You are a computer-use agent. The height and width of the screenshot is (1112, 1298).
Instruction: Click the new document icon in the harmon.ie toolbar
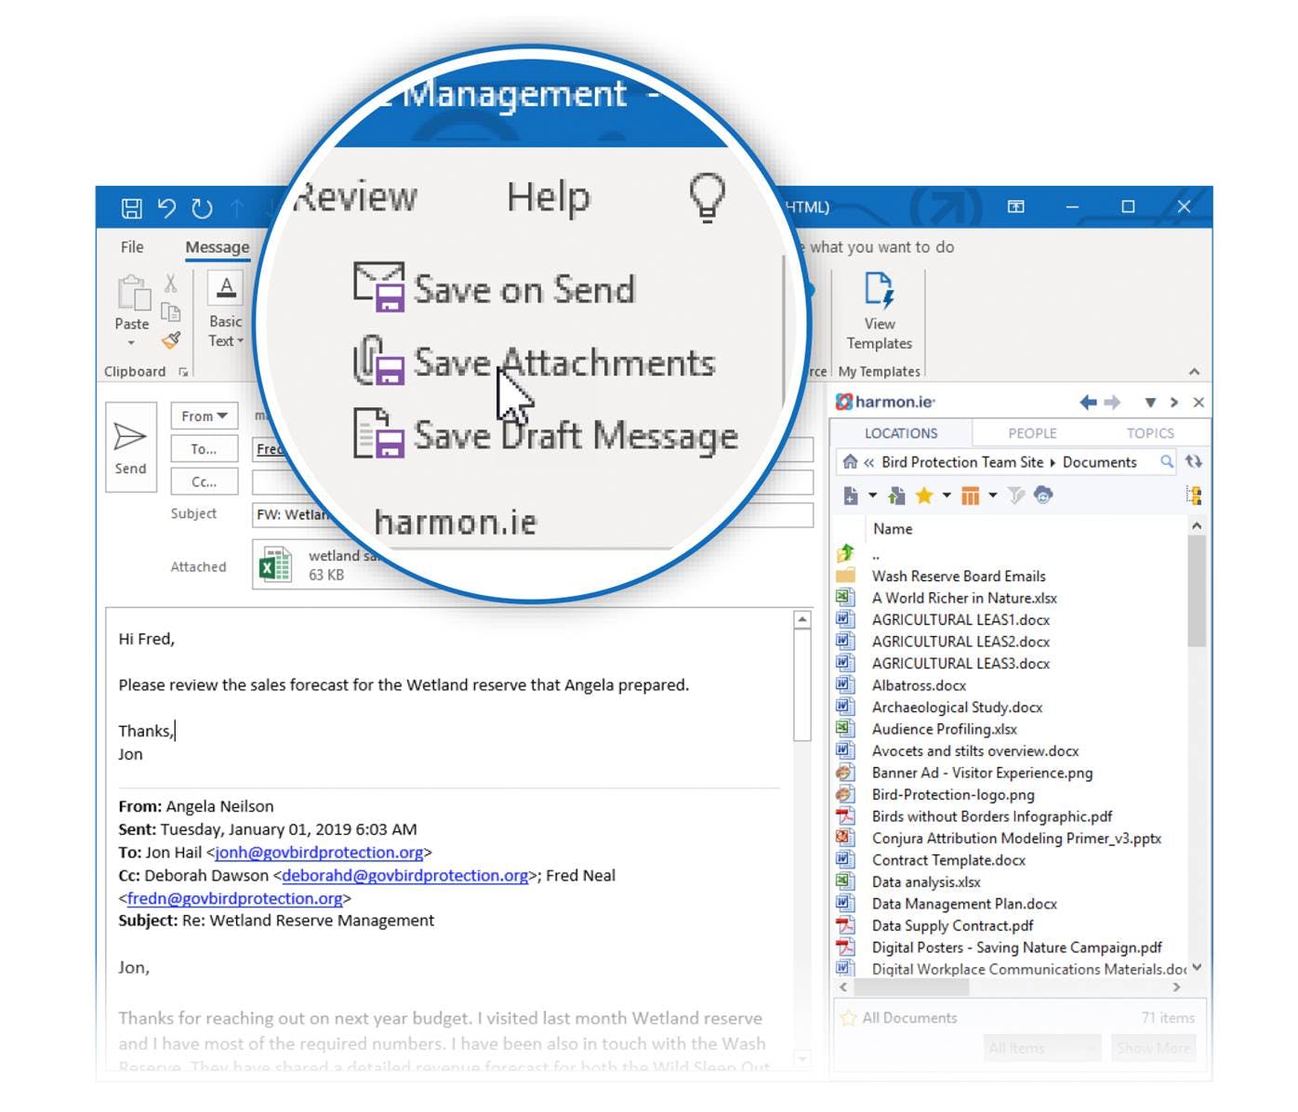click(x=850, y=496)
